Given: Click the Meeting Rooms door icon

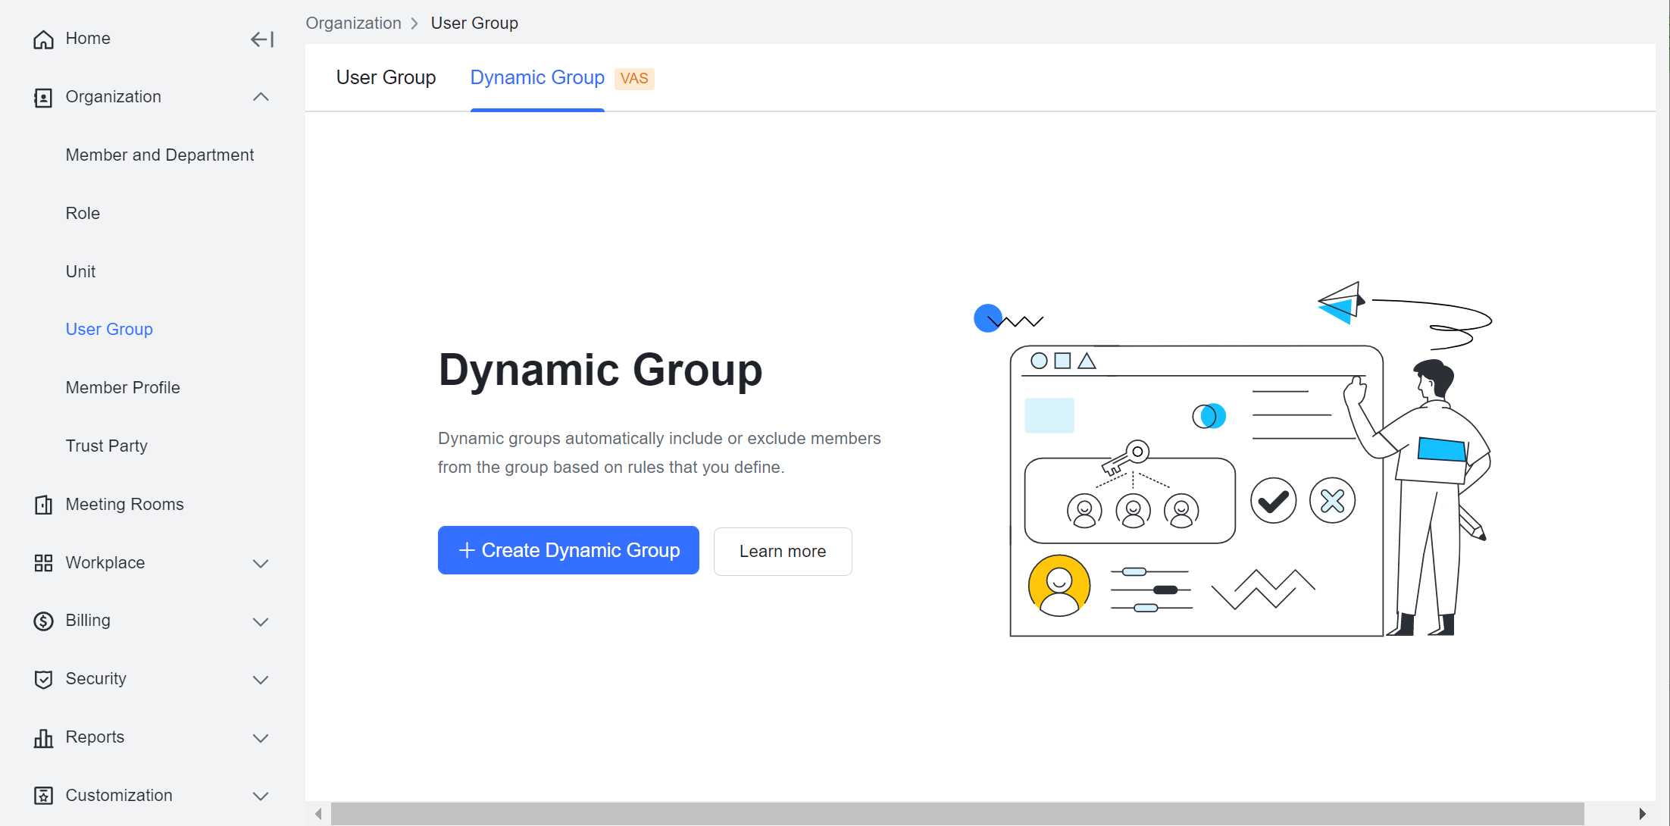Looking at the screenshot, I should tap(43, 505).
